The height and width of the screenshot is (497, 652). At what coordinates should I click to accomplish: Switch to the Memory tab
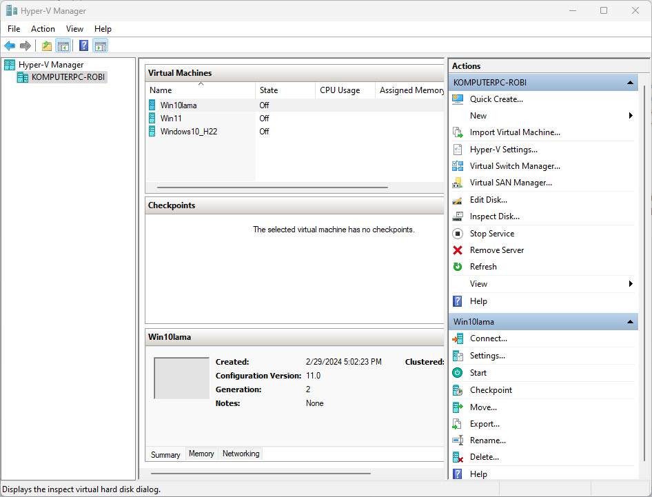pyautogui.click(x=201, y=453)
